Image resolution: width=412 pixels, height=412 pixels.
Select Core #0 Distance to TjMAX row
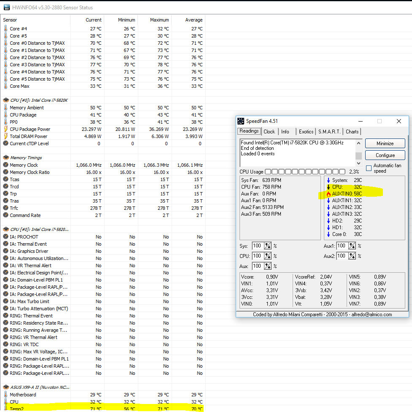point(103,43)
